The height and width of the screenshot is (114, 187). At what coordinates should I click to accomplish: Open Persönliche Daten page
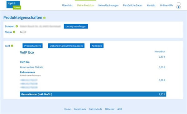point(133,5)
